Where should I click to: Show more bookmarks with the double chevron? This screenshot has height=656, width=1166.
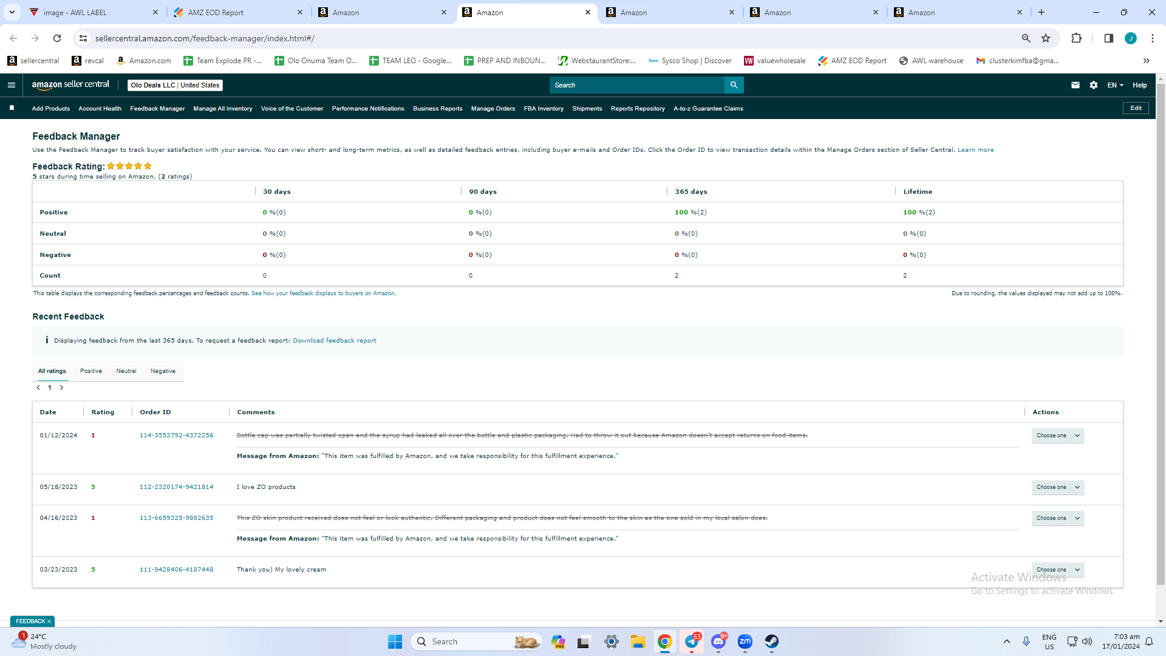(x=1147, y=61)
